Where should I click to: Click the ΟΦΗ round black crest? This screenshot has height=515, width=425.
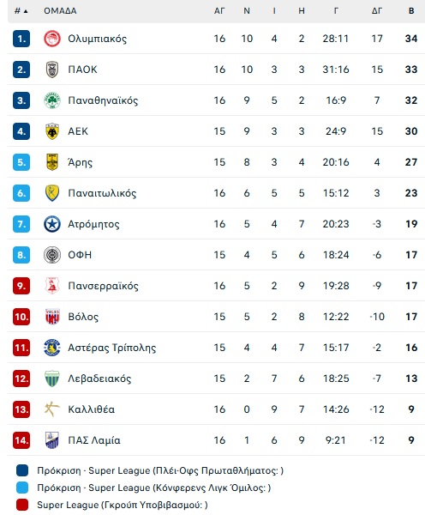coord(52,255)
